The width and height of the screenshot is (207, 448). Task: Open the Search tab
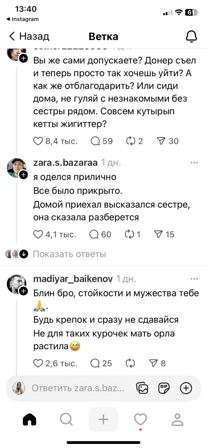66,419
